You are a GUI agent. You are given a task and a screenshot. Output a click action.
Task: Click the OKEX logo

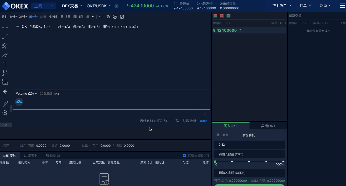coord(15,6)
